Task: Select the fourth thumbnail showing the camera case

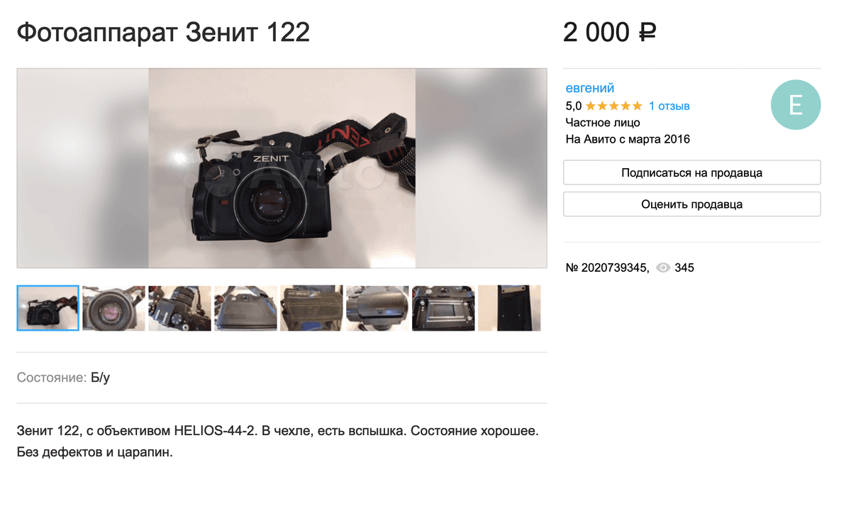Action: pos(246,308)
